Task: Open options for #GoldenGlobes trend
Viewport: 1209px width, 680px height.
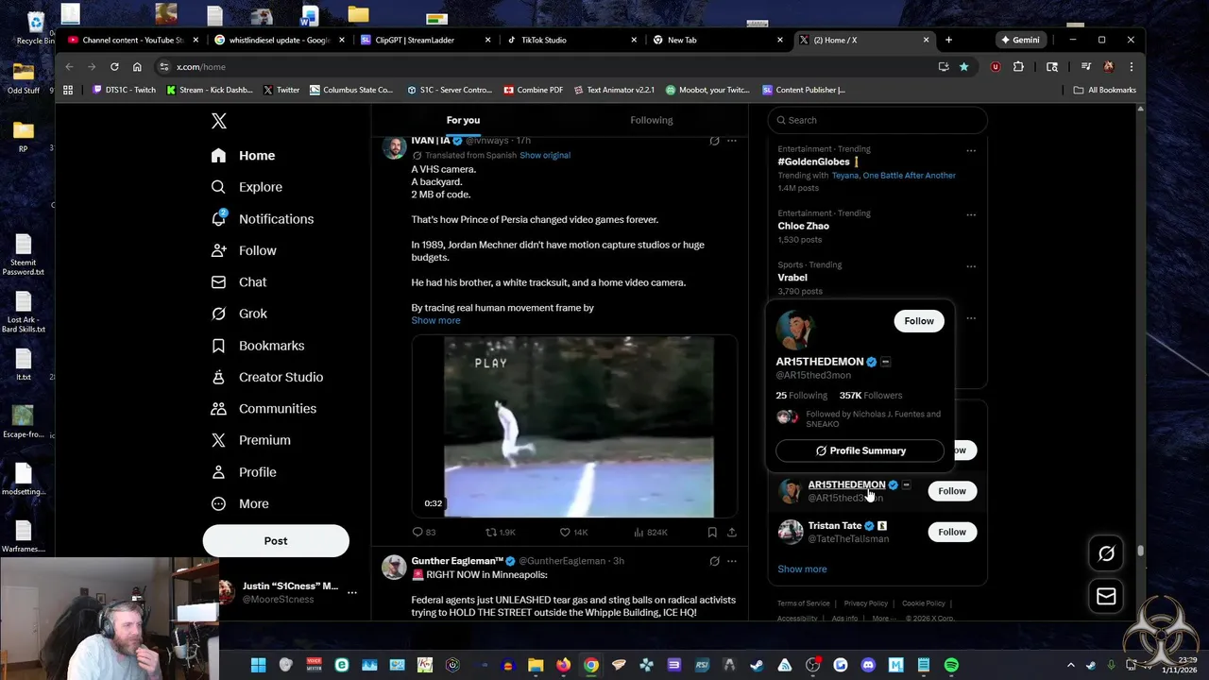Action: coord(971,150)
